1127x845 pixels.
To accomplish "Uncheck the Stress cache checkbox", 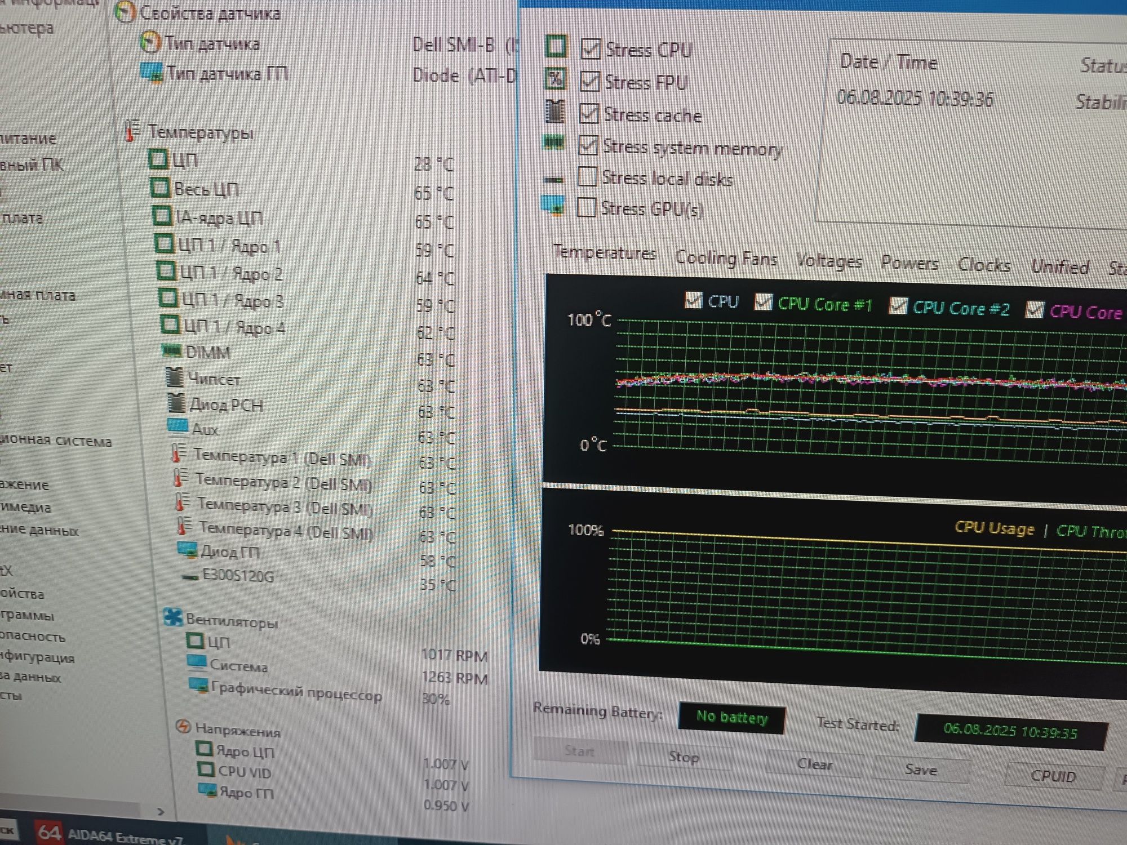I will click(589, 113).
